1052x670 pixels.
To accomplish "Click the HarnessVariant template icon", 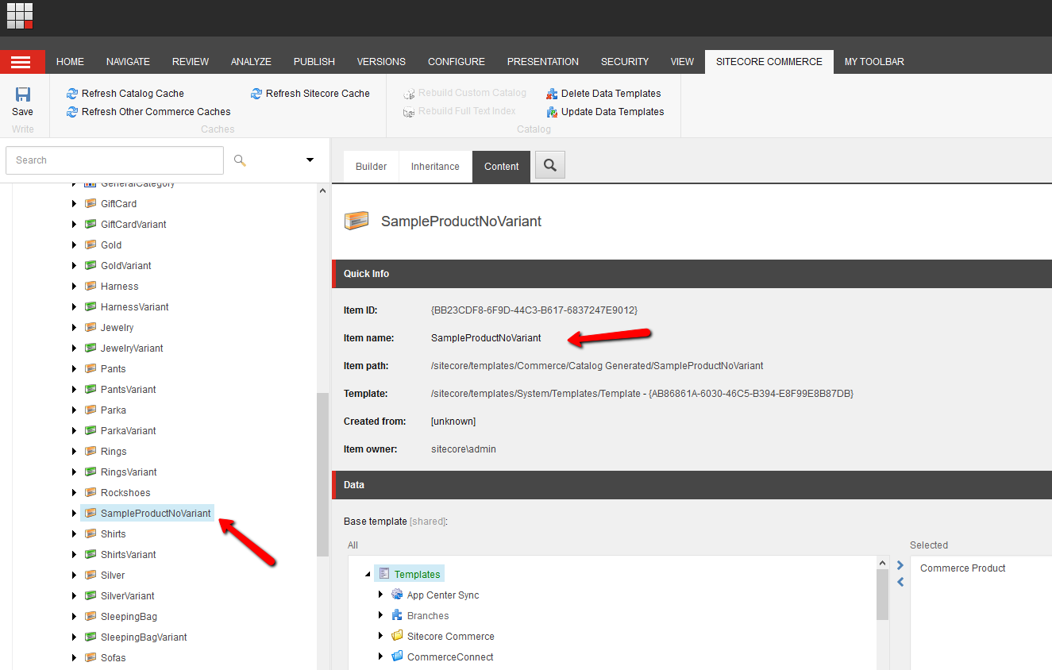I will point(91,307).
